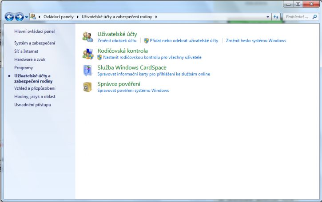Open Hardware a zvuk category
This screenshot has width=322, height=202.
click(x=30, y=59)
